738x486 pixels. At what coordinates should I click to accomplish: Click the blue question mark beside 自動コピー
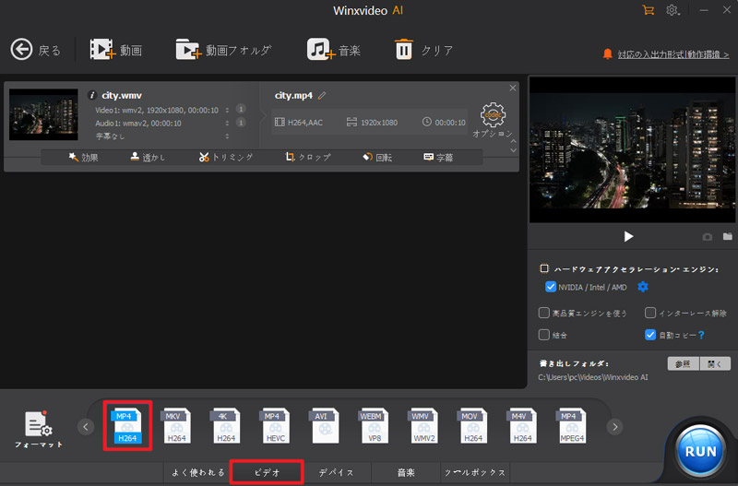pyautogui.click(x=701, y=335)
